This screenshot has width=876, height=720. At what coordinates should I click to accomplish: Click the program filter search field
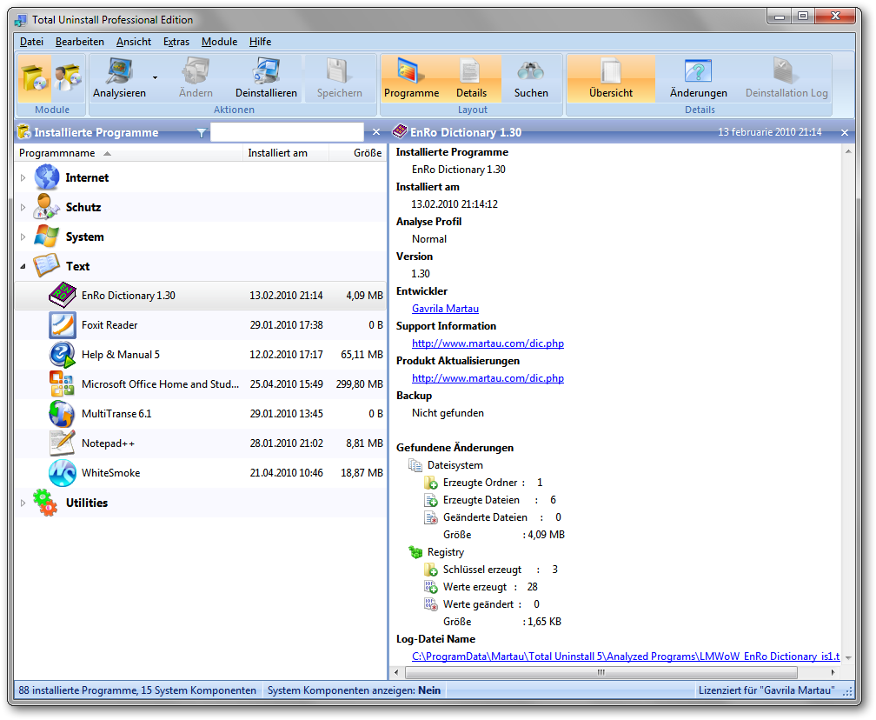coord(287,132)
